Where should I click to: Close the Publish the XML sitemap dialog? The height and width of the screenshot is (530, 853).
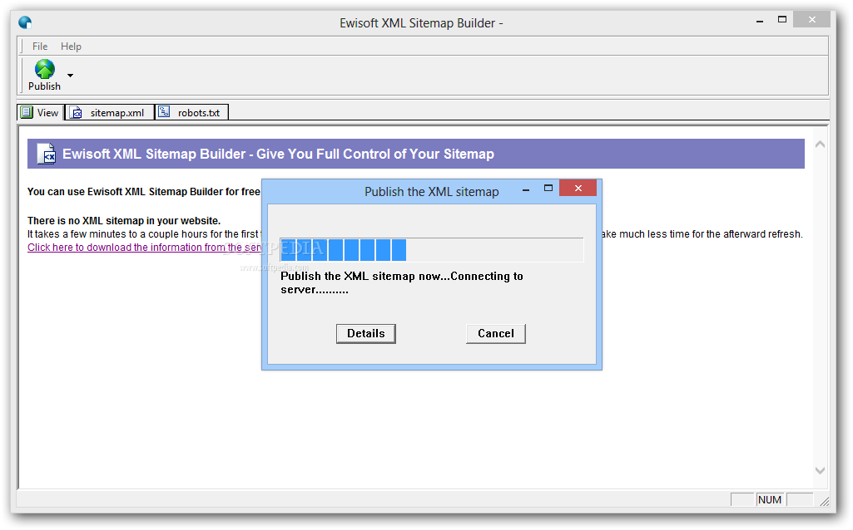coord(578,188)
